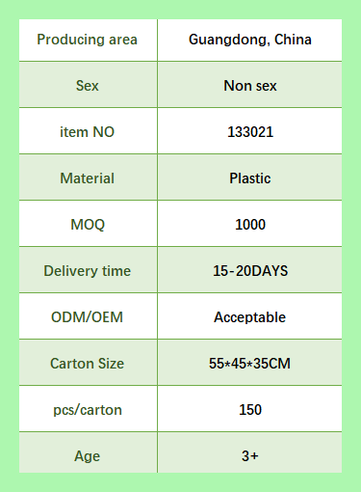Image resolution: width=361 pixels, height=492 pixels.
Task: Select the 15-20DAYS value
Action: (x=250, y=271)
